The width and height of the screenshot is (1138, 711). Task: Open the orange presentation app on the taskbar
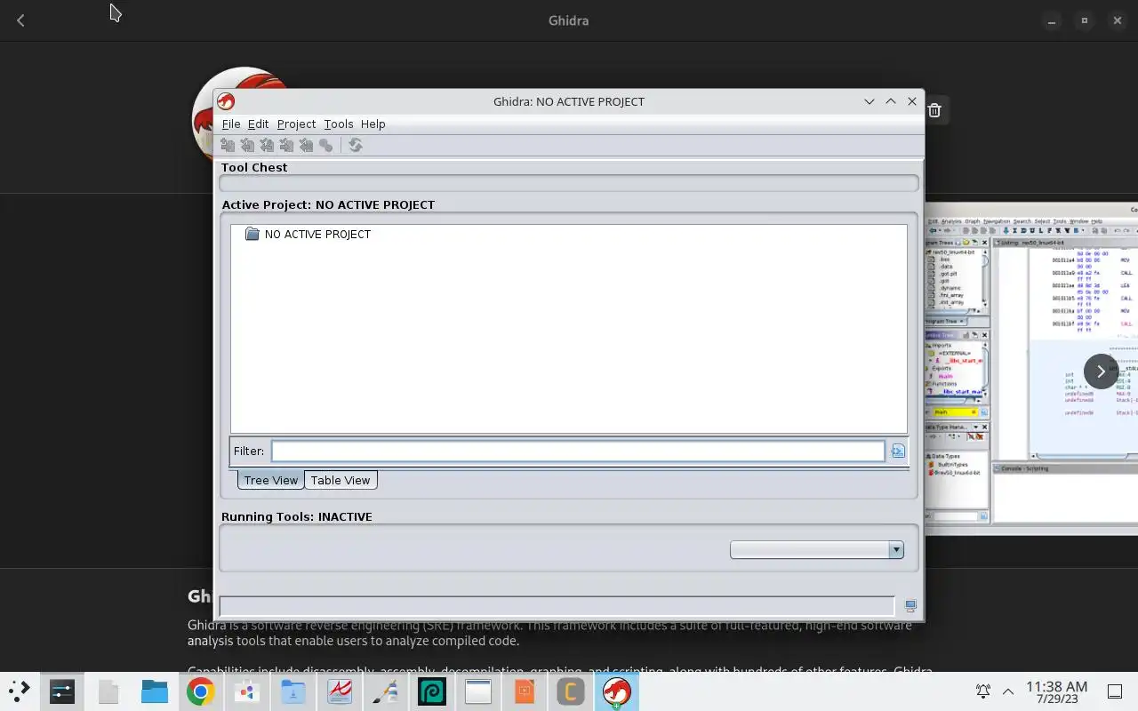[525, 691]
